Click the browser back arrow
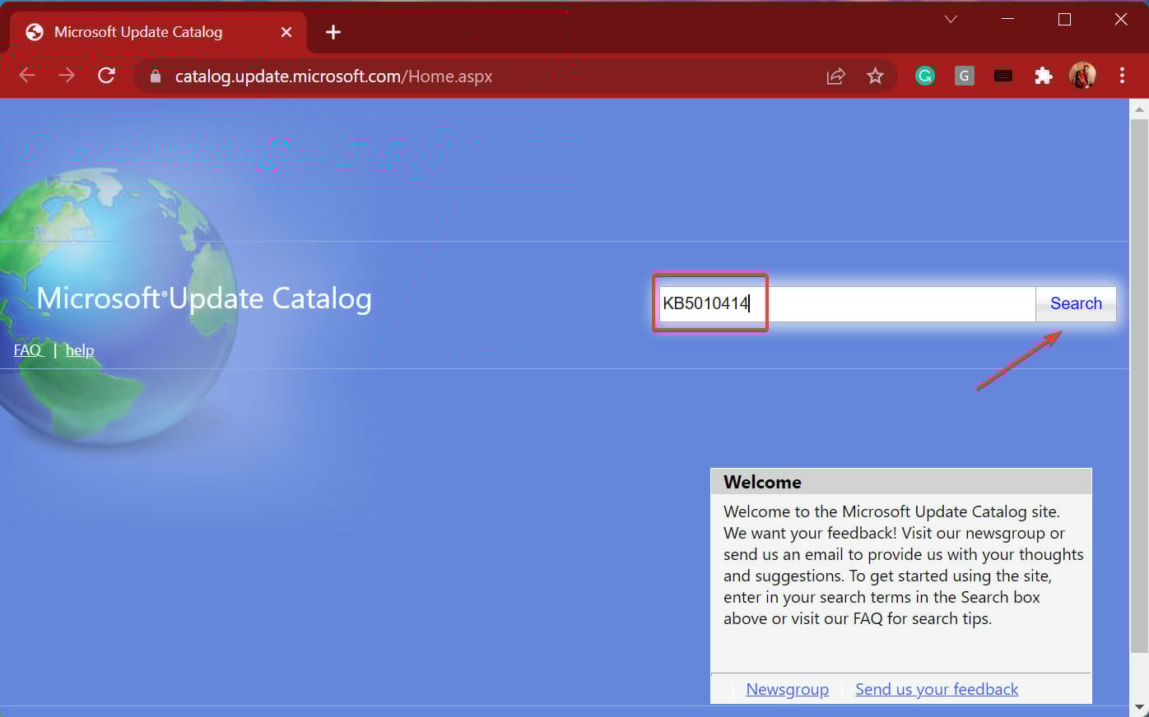This screenshot has height=717, width=1149. click(27, 76)
